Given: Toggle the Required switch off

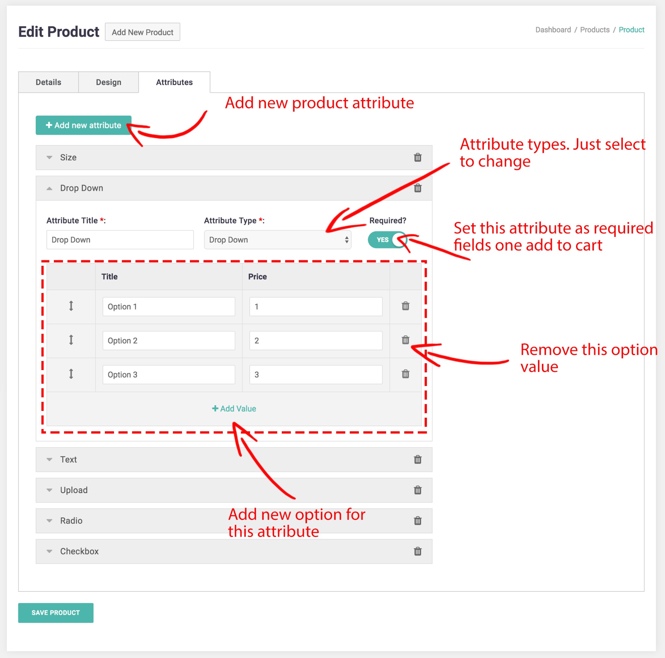Looking at the screenshot, I should pyautogui.click(x=388, y=240).
